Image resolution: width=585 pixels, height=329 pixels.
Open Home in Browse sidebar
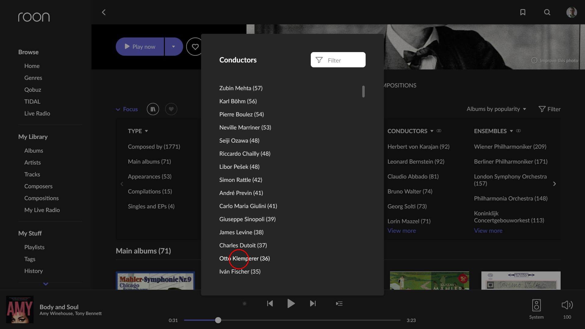coord(32,66)
